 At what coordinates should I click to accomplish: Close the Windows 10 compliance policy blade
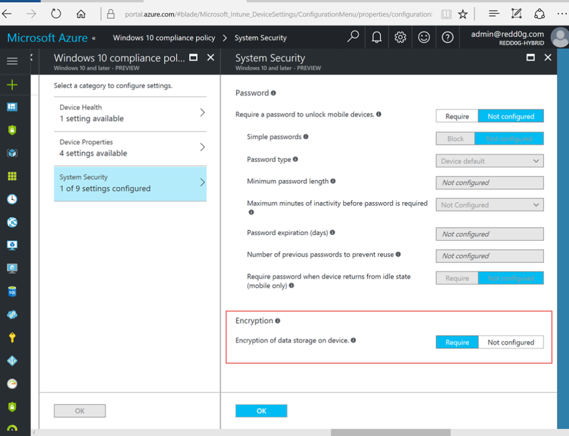pyautogui.click(x=211, y=57)
